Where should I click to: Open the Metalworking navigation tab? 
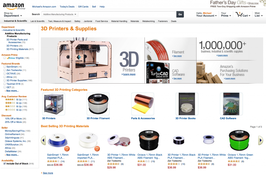(x=148, y=21)
